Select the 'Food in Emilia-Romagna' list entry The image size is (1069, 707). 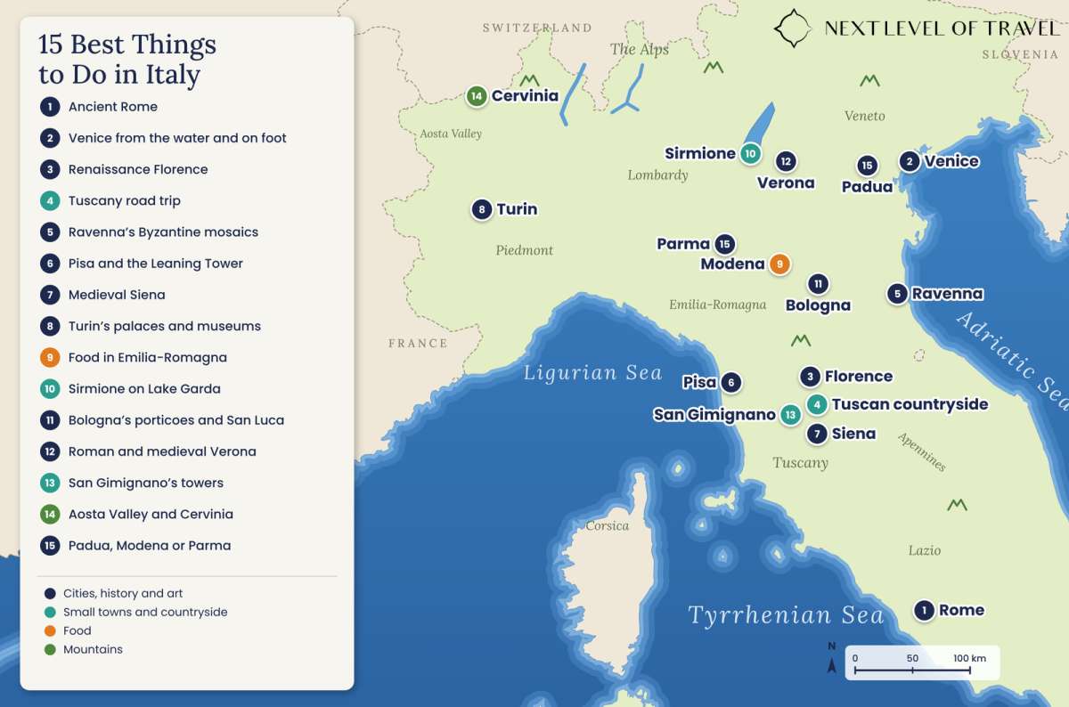[148, 357]
